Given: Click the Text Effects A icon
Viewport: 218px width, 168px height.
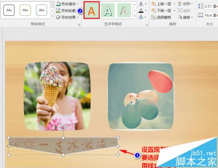Looking at the screenshot, I should [141, 17].
